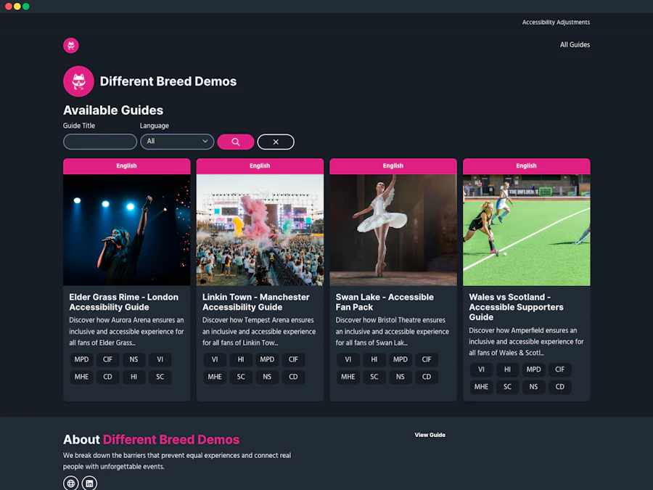Click the Aurora Arena description text
This screenshot has width=653, height=490.
126,332
